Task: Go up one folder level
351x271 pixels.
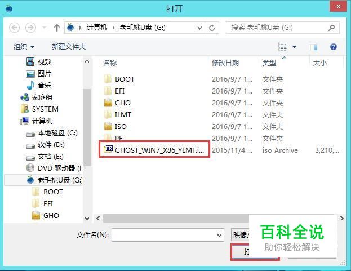Action: coord(57,28)
